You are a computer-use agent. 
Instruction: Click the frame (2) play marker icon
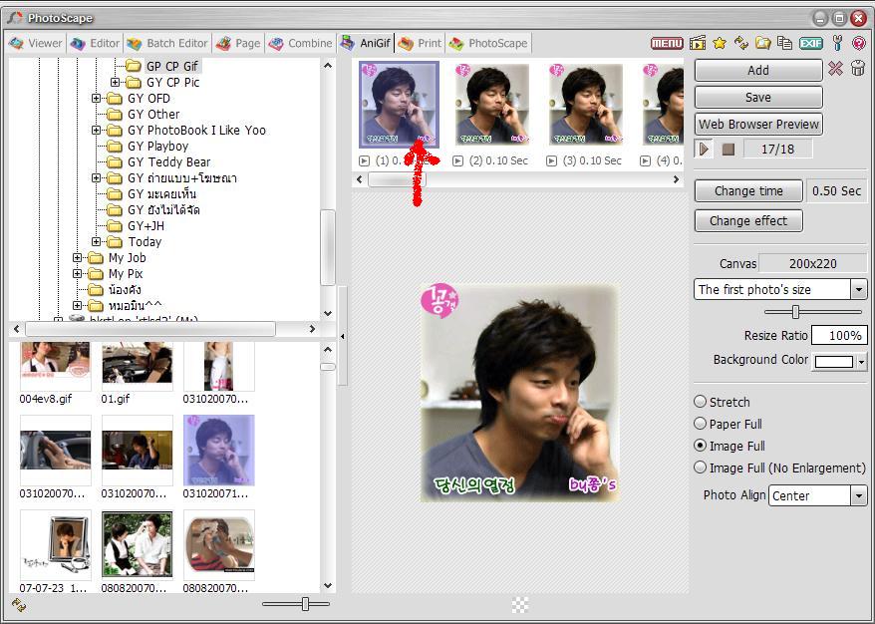[x=457, y=160]
